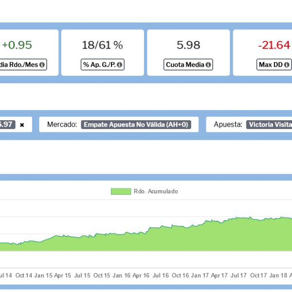Toggle Rdo. Acumulado legend green swatch
Screen dimensions: 292x292
pos(121,191)
